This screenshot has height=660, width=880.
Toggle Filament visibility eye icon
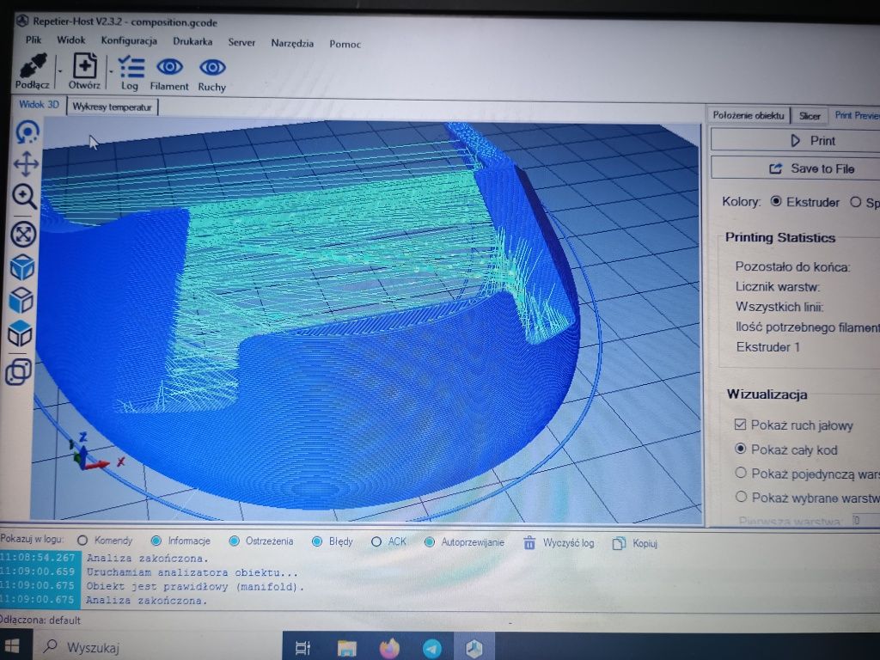169,67
